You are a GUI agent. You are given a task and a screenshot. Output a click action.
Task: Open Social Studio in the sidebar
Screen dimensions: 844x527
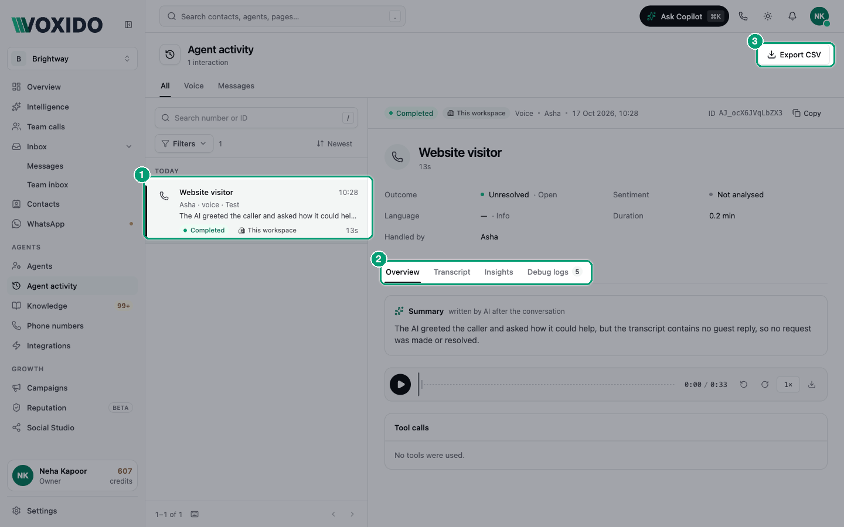[73, 427]
